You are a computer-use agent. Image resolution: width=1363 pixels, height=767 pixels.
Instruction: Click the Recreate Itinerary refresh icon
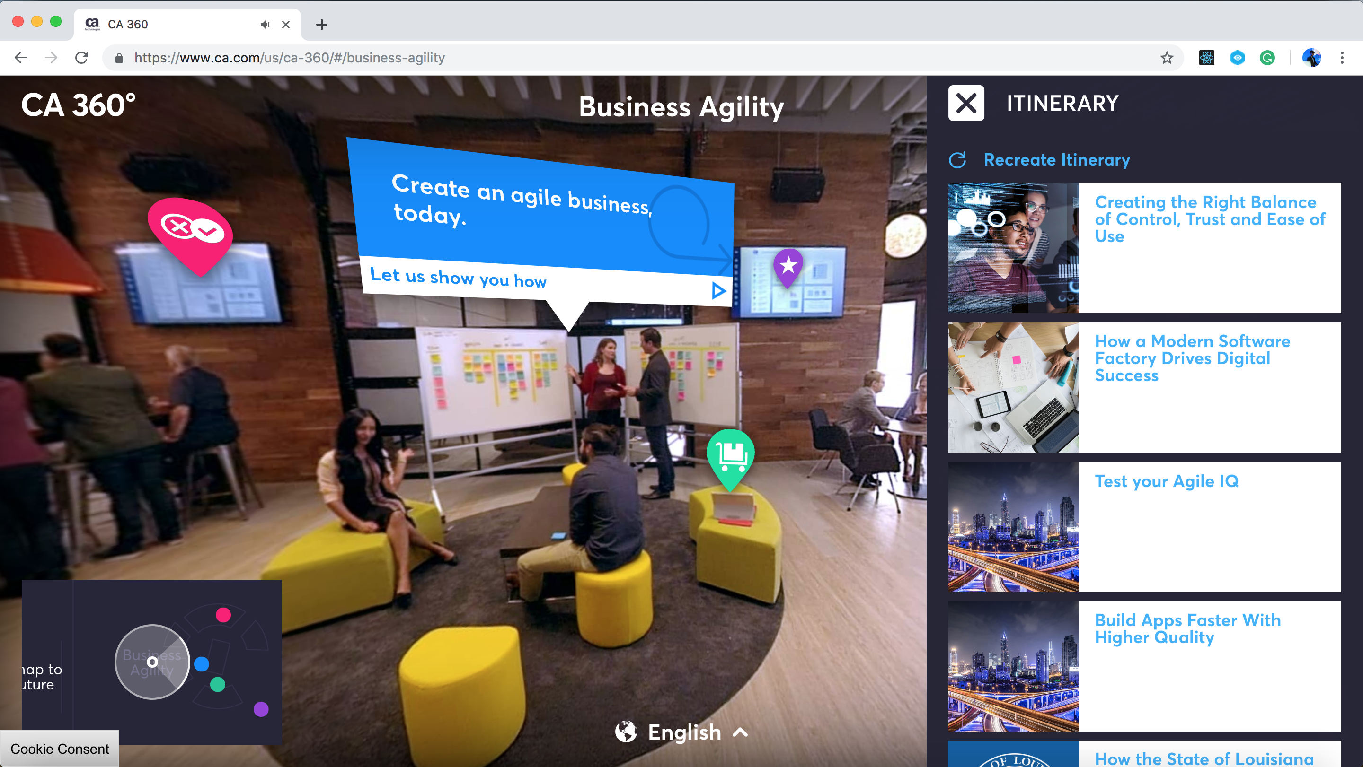tap(958, 160)
